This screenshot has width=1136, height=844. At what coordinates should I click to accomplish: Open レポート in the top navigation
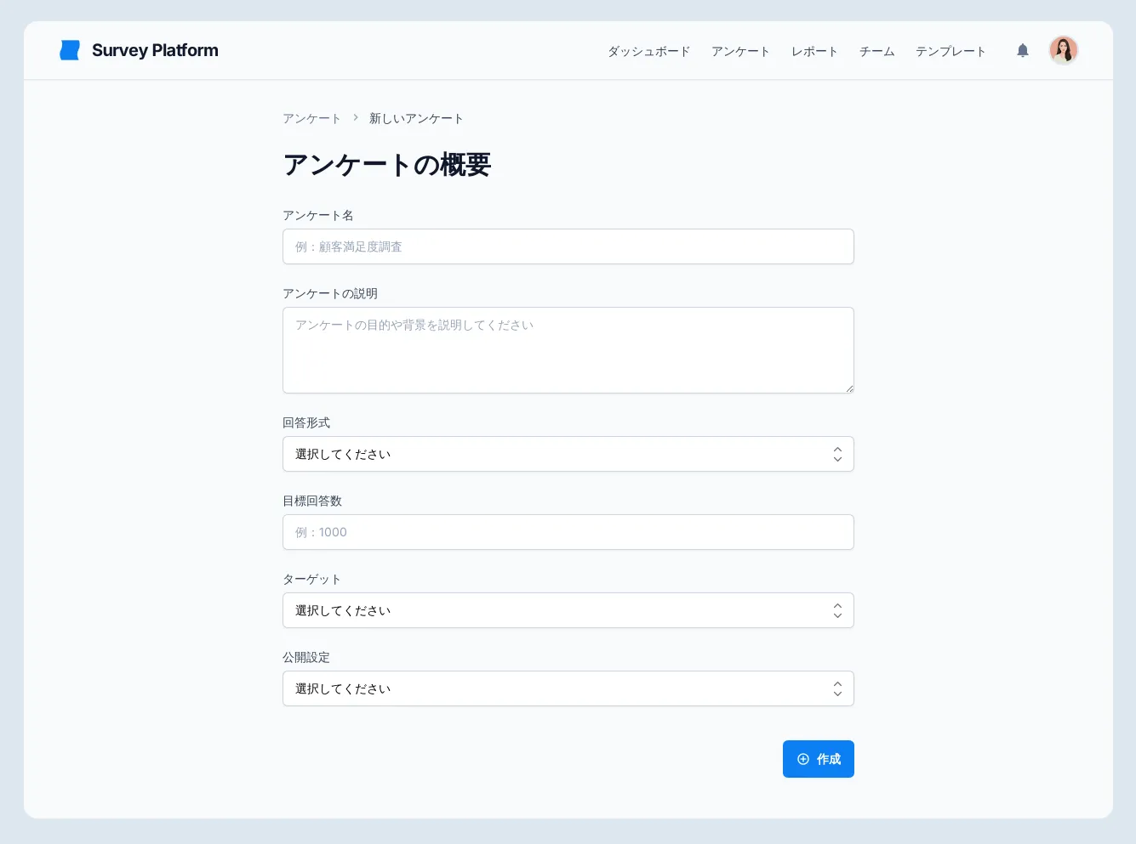(x=814, y=51)
